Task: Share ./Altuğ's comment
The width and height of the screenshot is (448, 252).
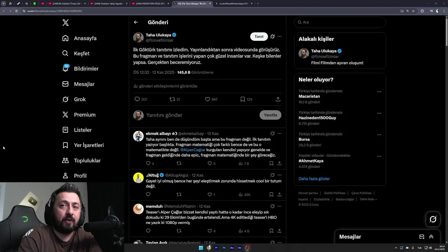Action: pyautogui.click(x=279, y=195)
